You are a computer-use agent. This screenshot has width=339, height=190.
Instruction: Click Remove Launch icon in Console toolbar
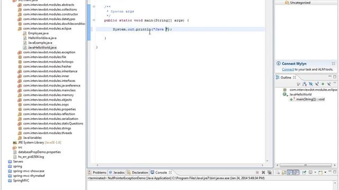tap(263, 173)
